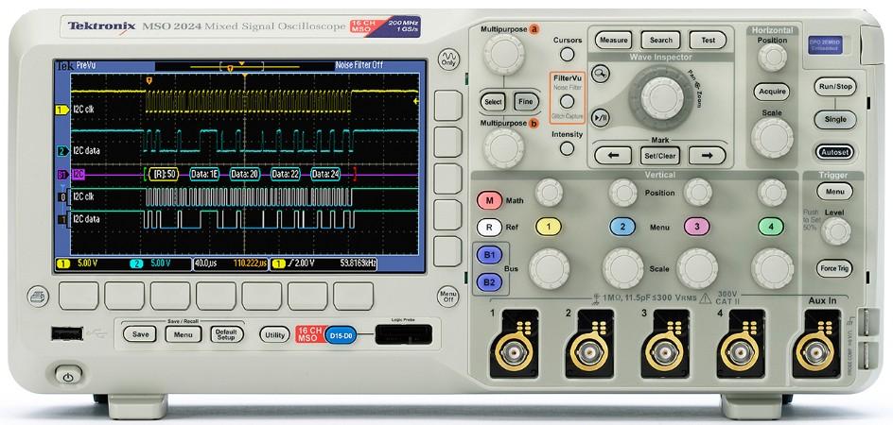Select the cyan channel 2 marker on screen
Image resolution: width=893 pixels, height=425 pixels.
point(62,151)
